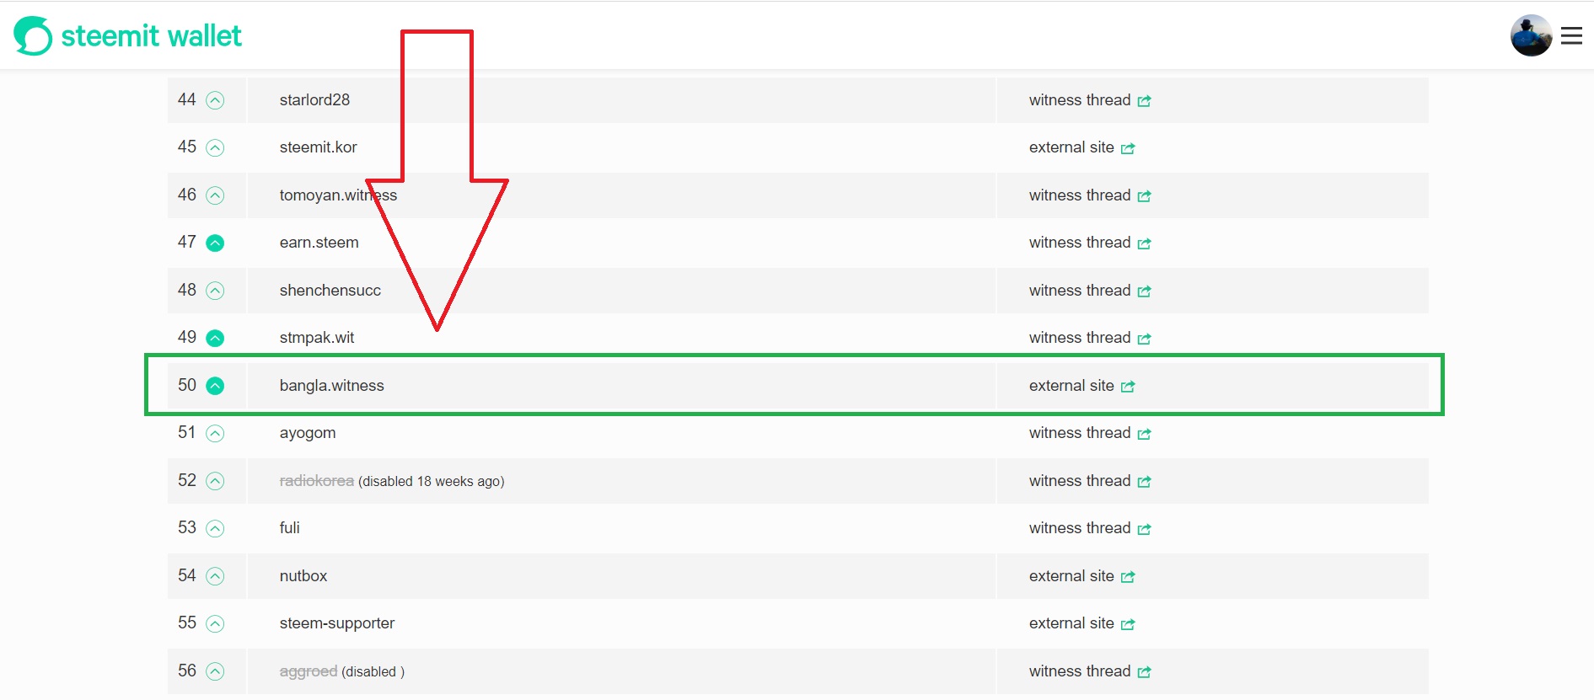Upvote disabled witness radiokorea

(x=216, y=481)
